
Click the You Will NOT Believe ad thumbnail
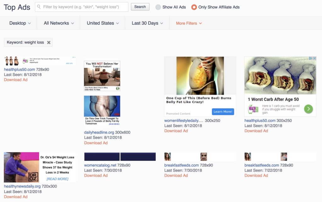click(102, 76)
